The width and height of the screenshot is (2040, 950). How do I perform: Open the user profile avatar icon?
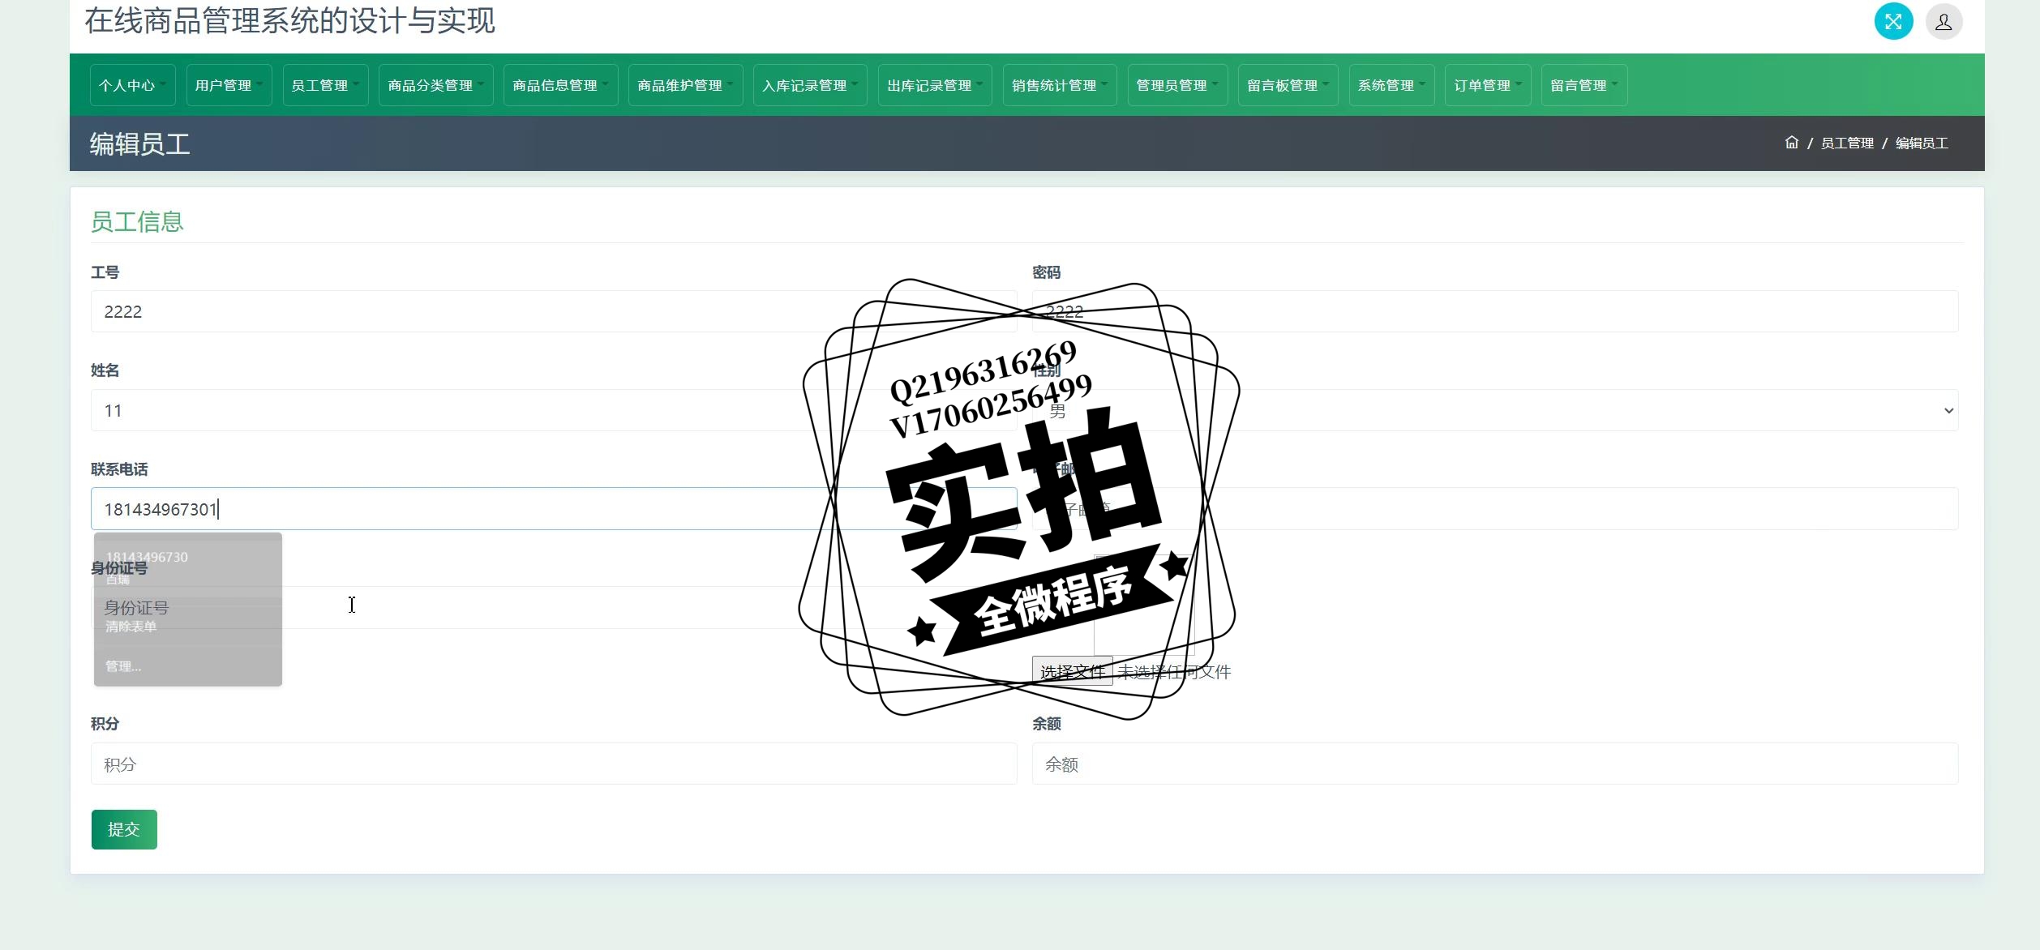coord(1944,21)
